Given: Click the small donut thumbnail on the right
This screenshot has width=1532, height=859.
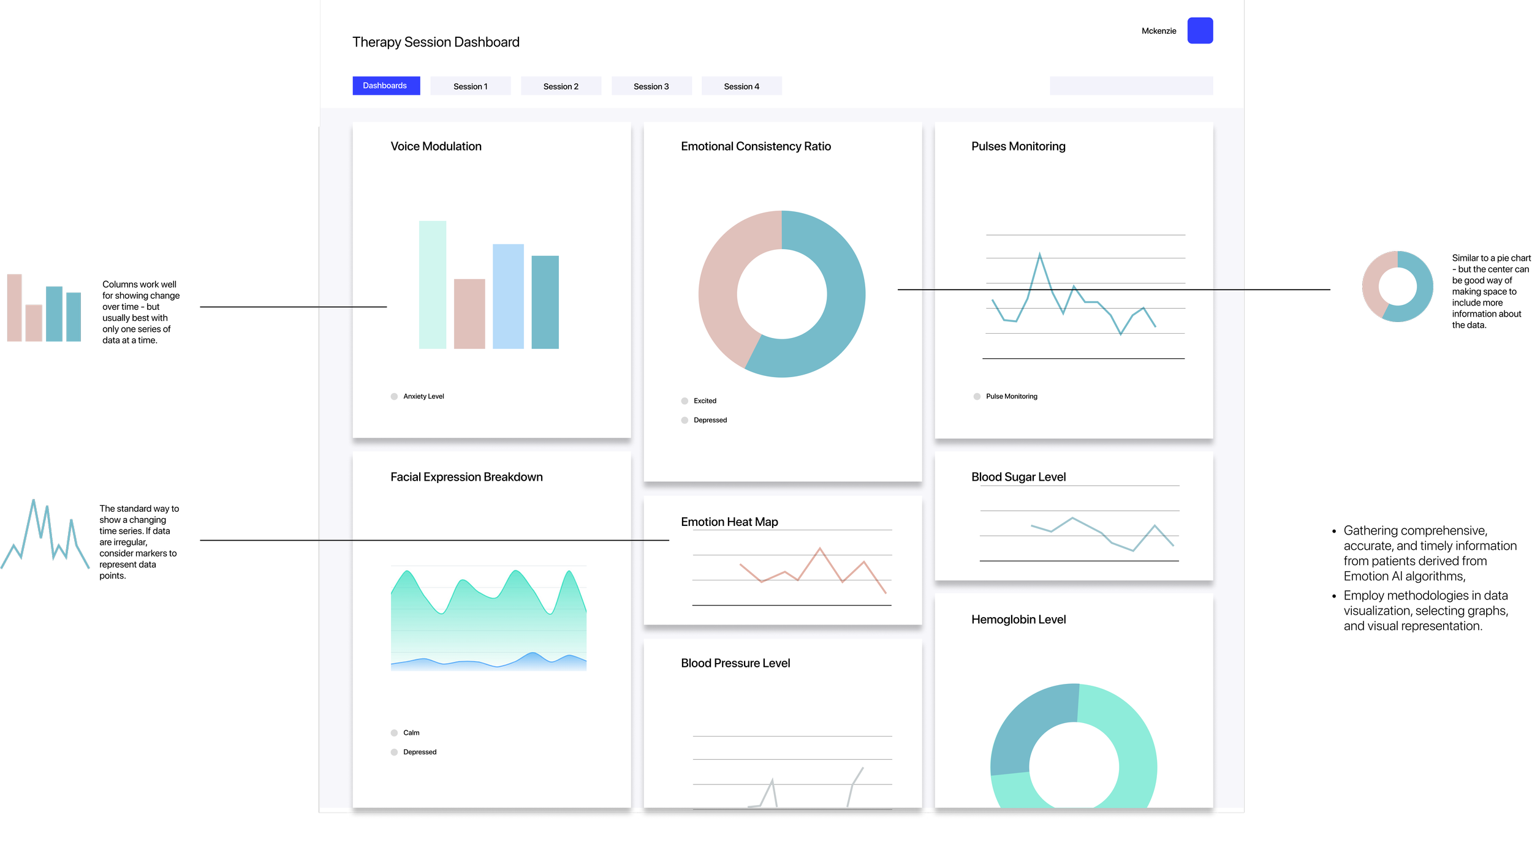Looking at the screenshot, I should coord(1397,286).
